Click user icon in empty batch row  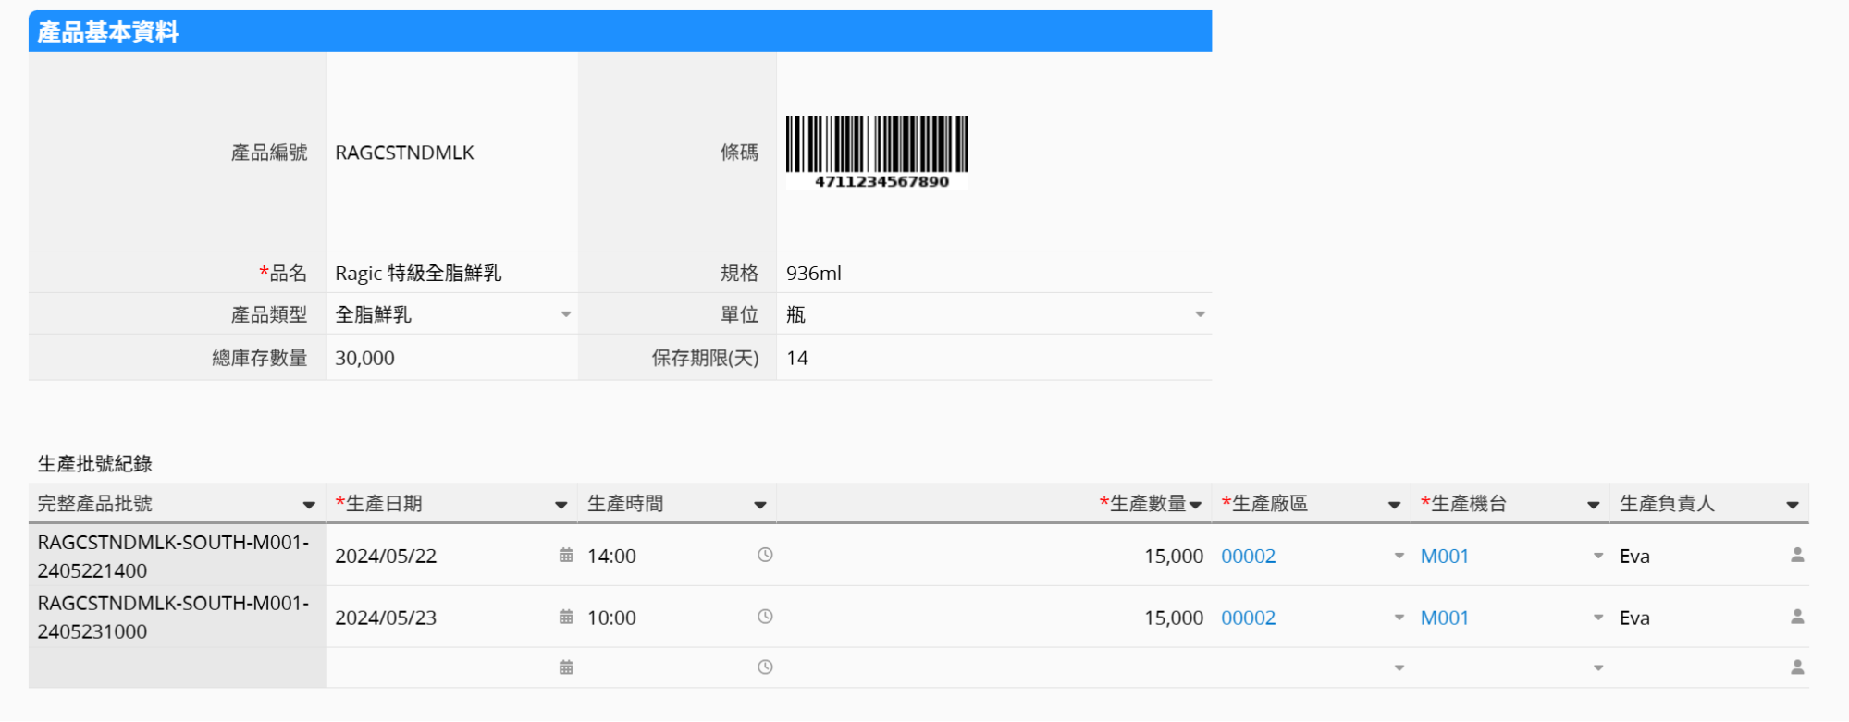pyautogui.click(x=1797, y=667)
